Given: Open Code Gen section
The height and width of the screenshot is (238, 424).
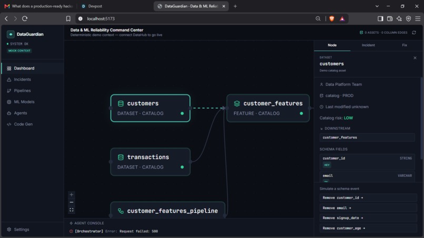Looking at the screenshot, I should pyautogui.click(x=33, y=124).
